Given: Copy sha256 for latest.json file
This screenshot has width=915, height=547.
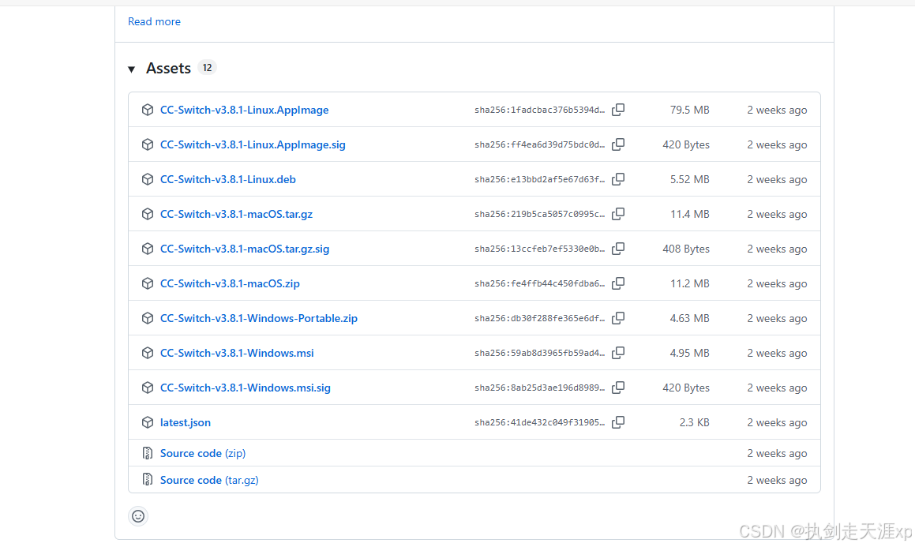Looking at the screenshot, I should (x=618, y=422).
